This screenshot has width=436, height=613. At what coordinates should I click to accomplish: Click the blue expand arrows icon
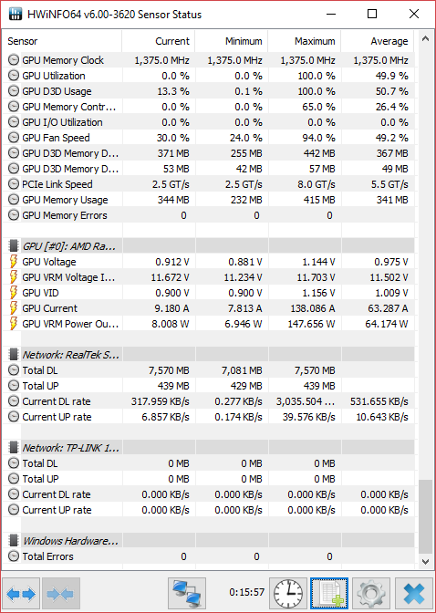[x=21, y=594]
